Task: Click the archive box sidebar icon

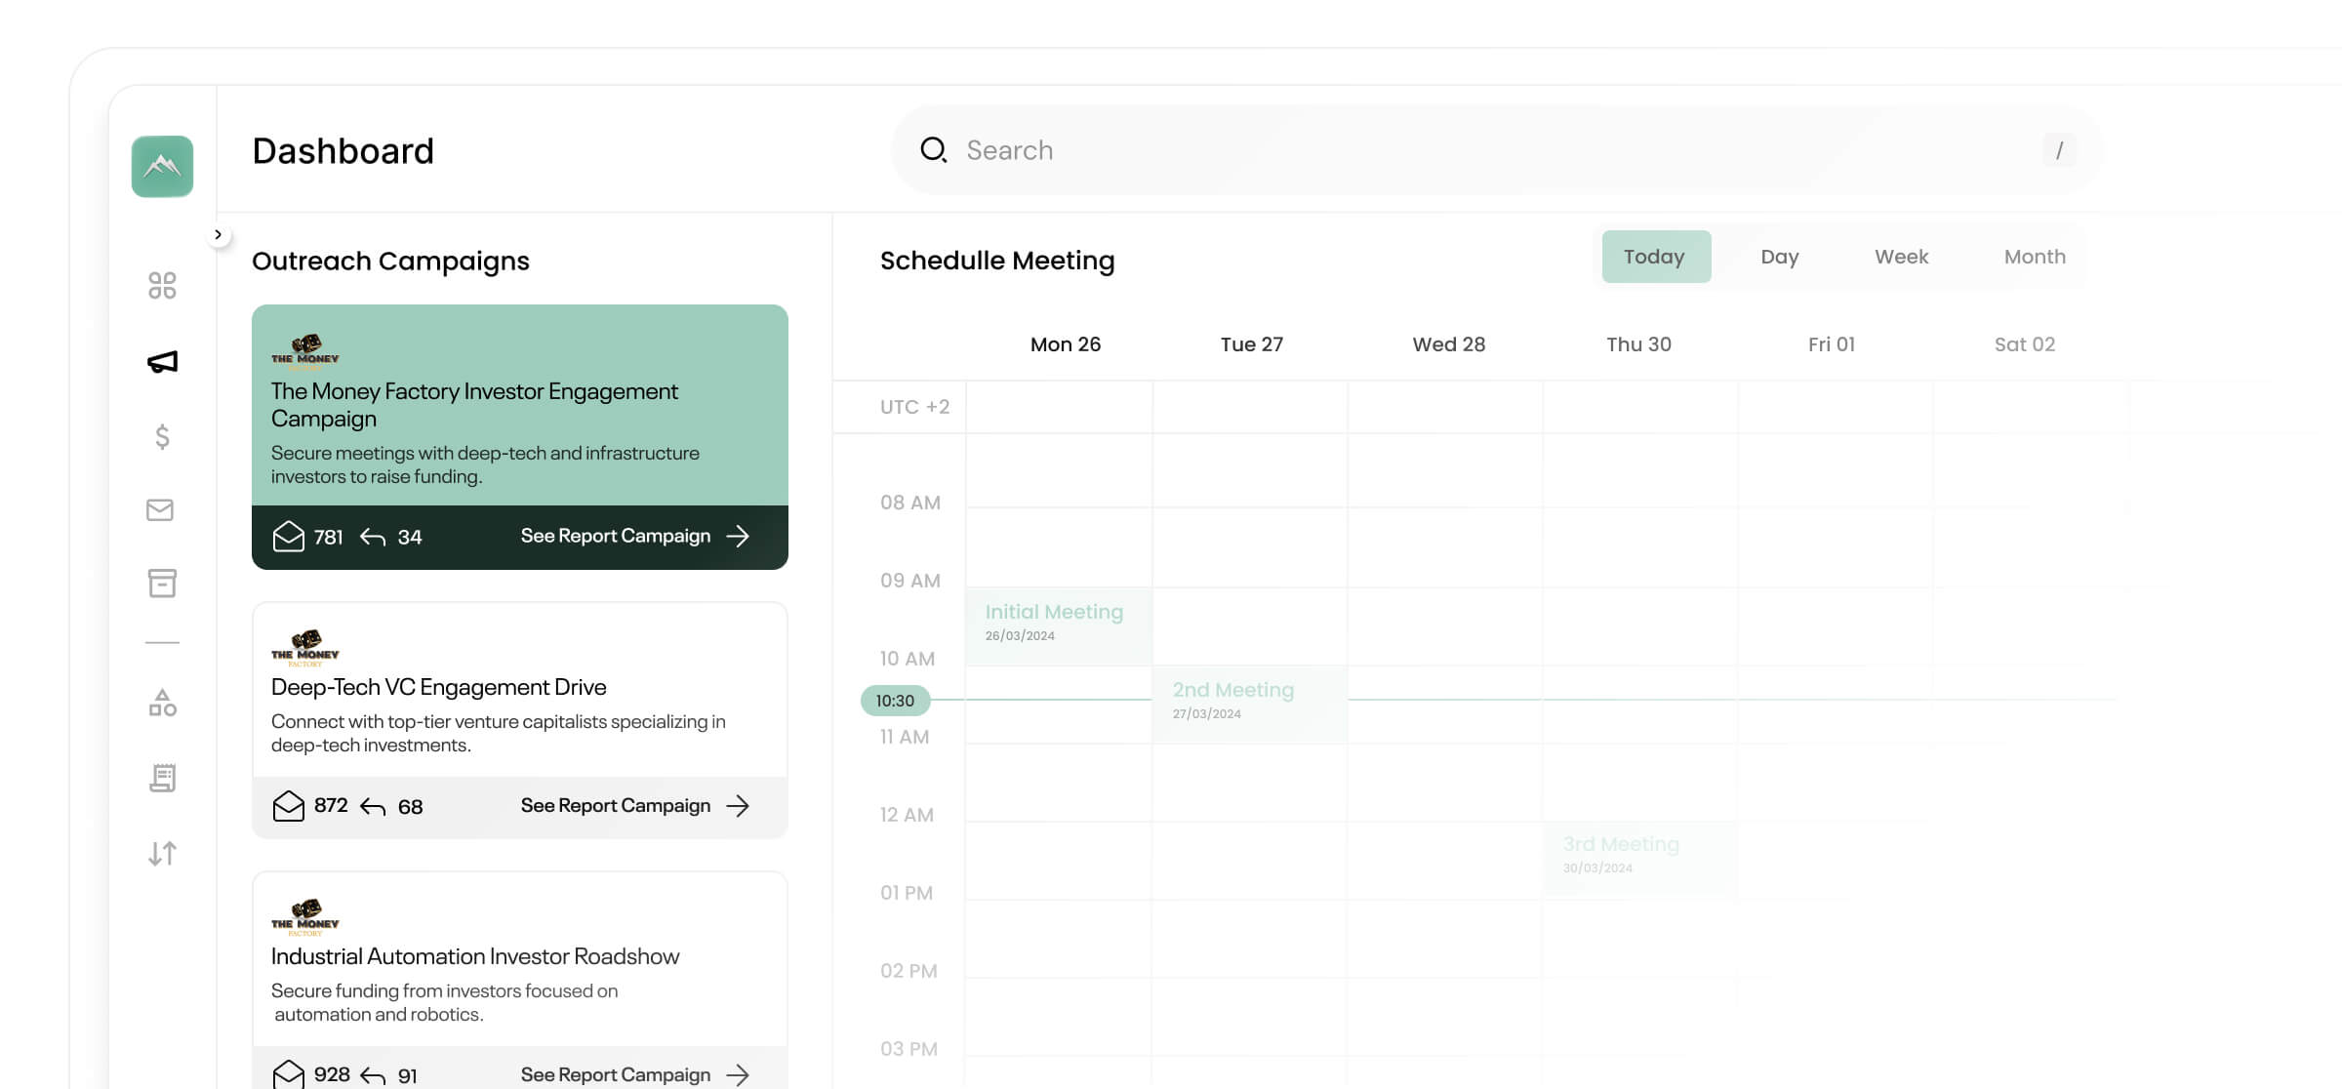Action: (162, 583)
